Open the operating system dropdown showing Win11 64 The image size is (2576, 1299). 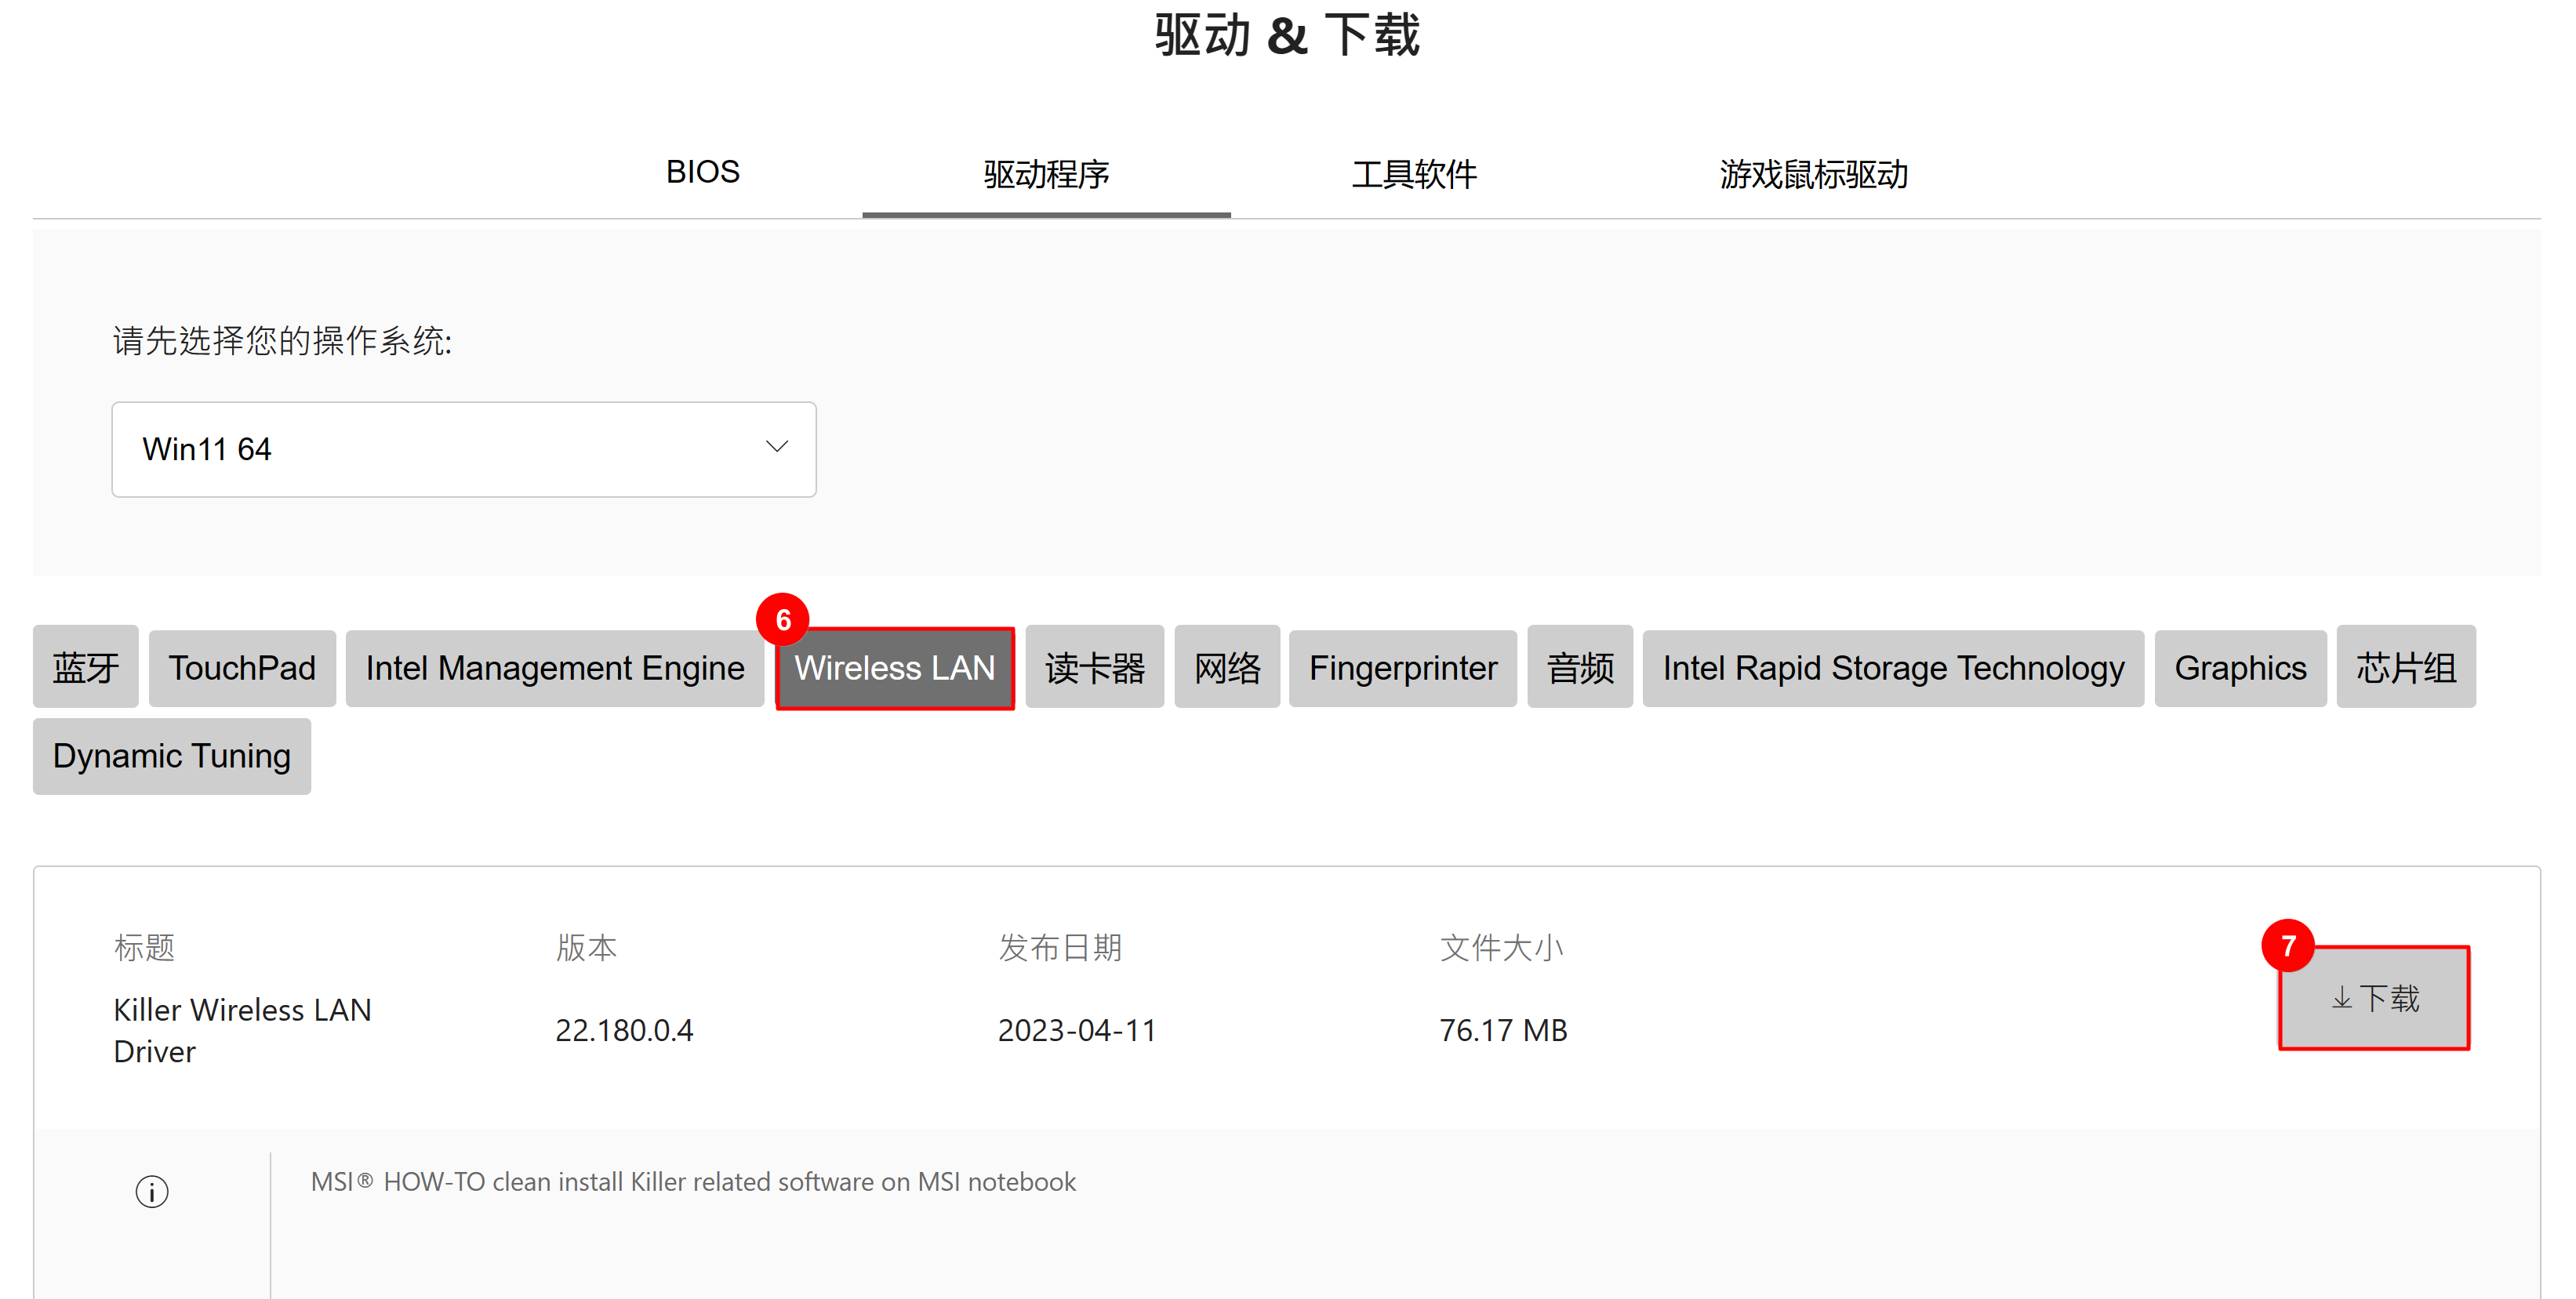tap(464, 449)
